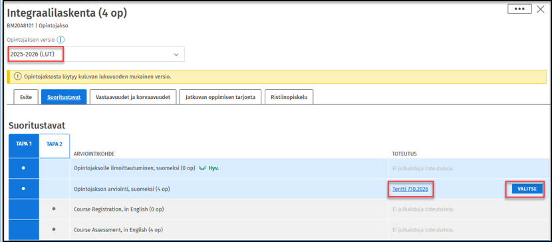Click 'Ei julkaistuja toteutuksia.' in Course Registration row
Screen dimensions: 552x242
pos(423,209)
